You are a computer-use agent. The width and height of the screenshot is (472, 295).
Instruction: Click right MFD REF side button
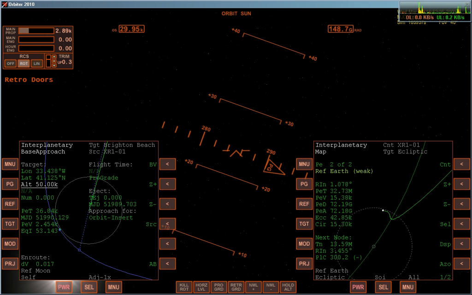304,204
